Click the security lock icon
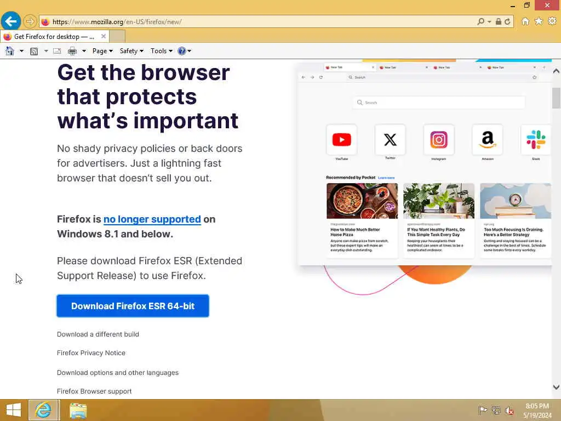 tap(499, 21)
